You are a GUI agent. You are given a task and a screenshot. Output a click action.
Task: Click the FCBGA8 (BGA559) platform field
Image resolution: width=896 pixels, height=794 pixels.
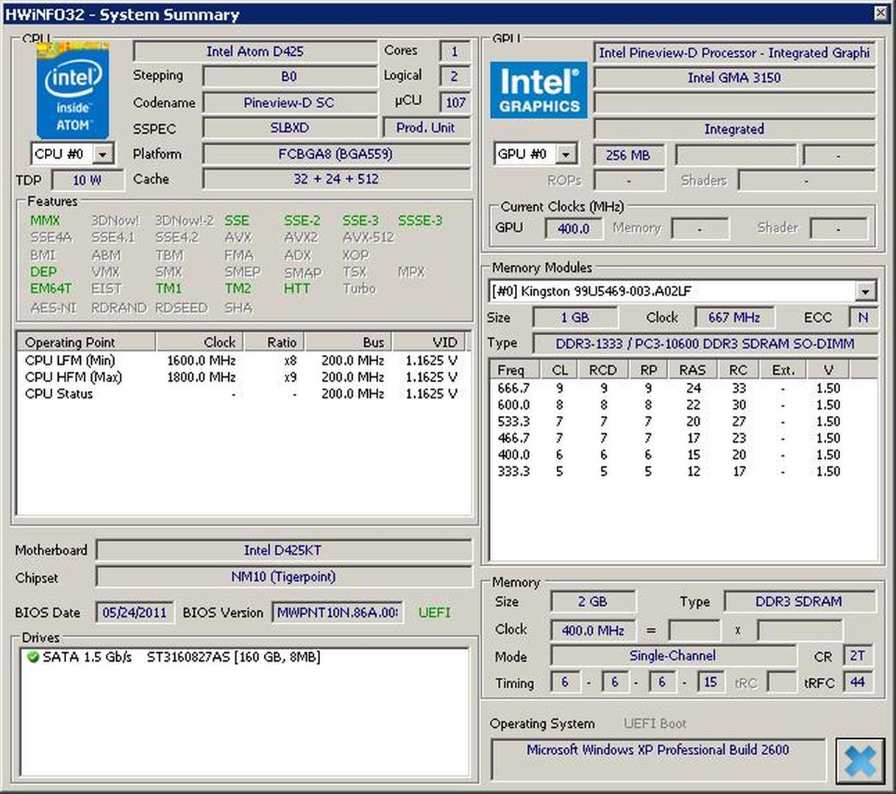(x=335, y=154)
